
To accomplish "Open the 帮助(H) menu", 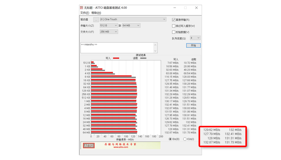I will pyautogui.click(x=96, y=13).
